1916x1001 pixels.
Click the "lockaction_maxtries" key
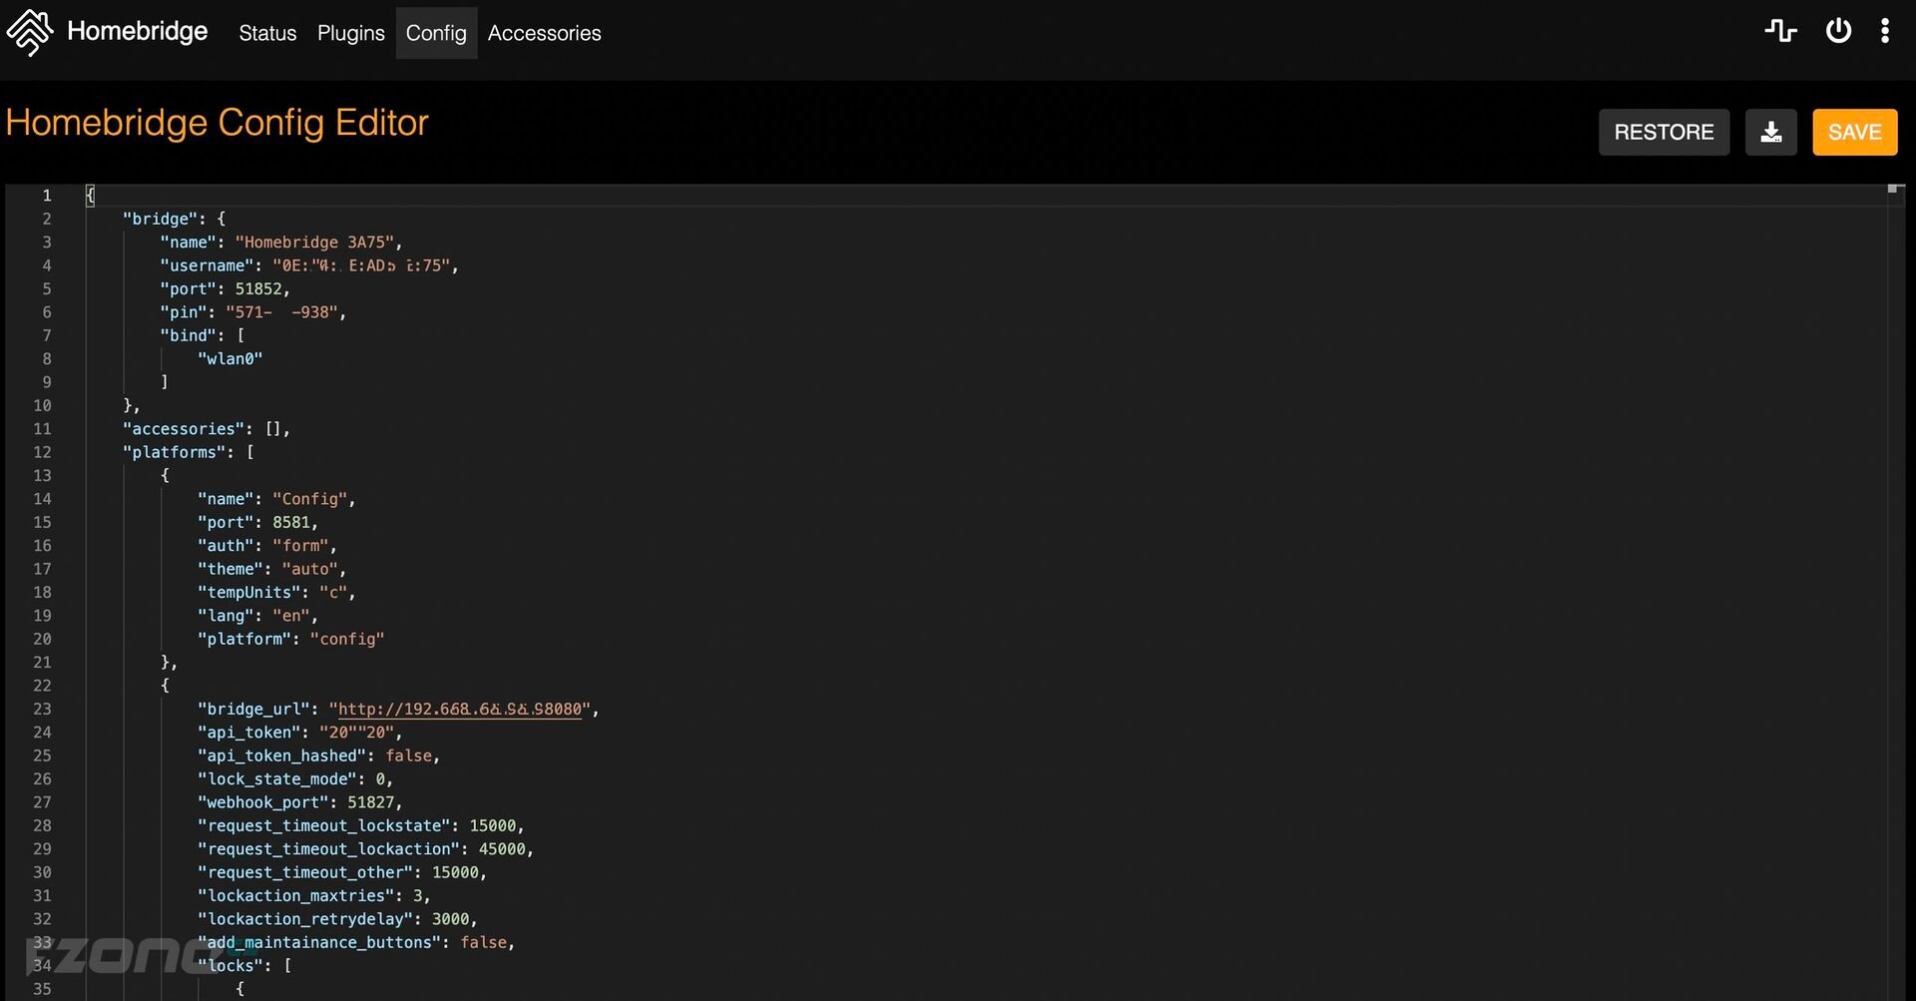[296, 896]
